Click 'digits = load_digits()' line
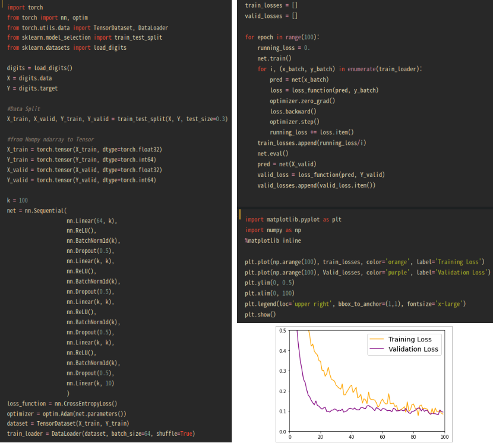493x443 pixels. click(40, 68)
